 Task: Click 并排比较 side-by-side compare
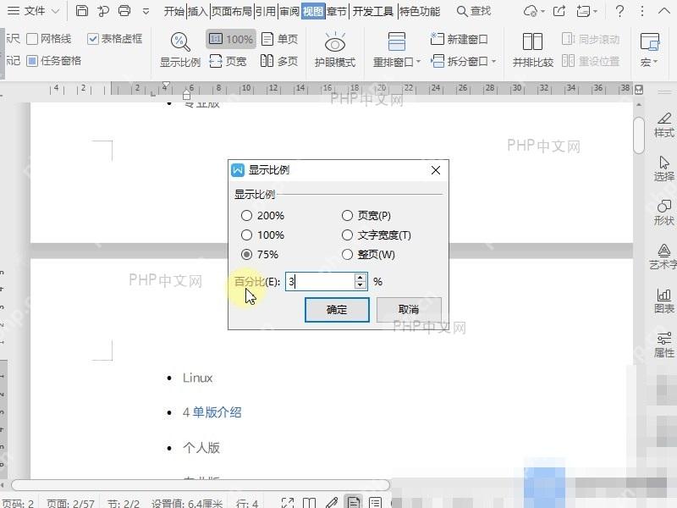tap(533, 50)
